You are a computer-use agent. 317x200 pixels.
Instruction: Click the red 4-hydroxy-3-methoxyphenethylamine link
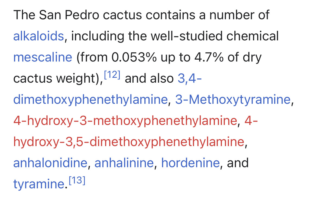[x=125, y=121]
